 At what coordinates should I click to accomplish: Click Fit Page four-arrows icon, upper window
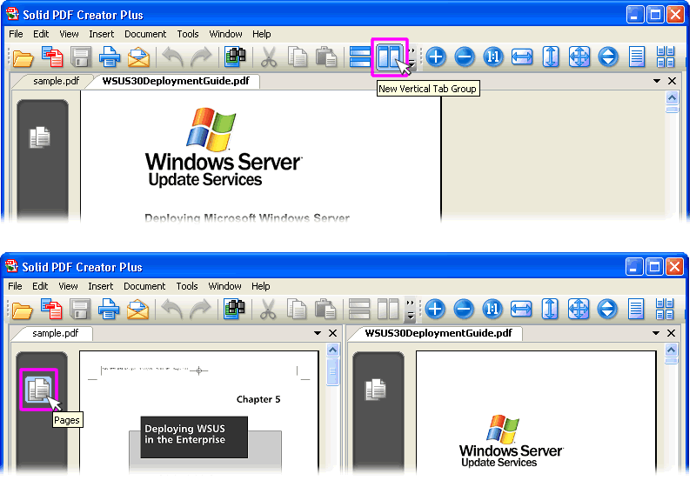tap(579, 57)
